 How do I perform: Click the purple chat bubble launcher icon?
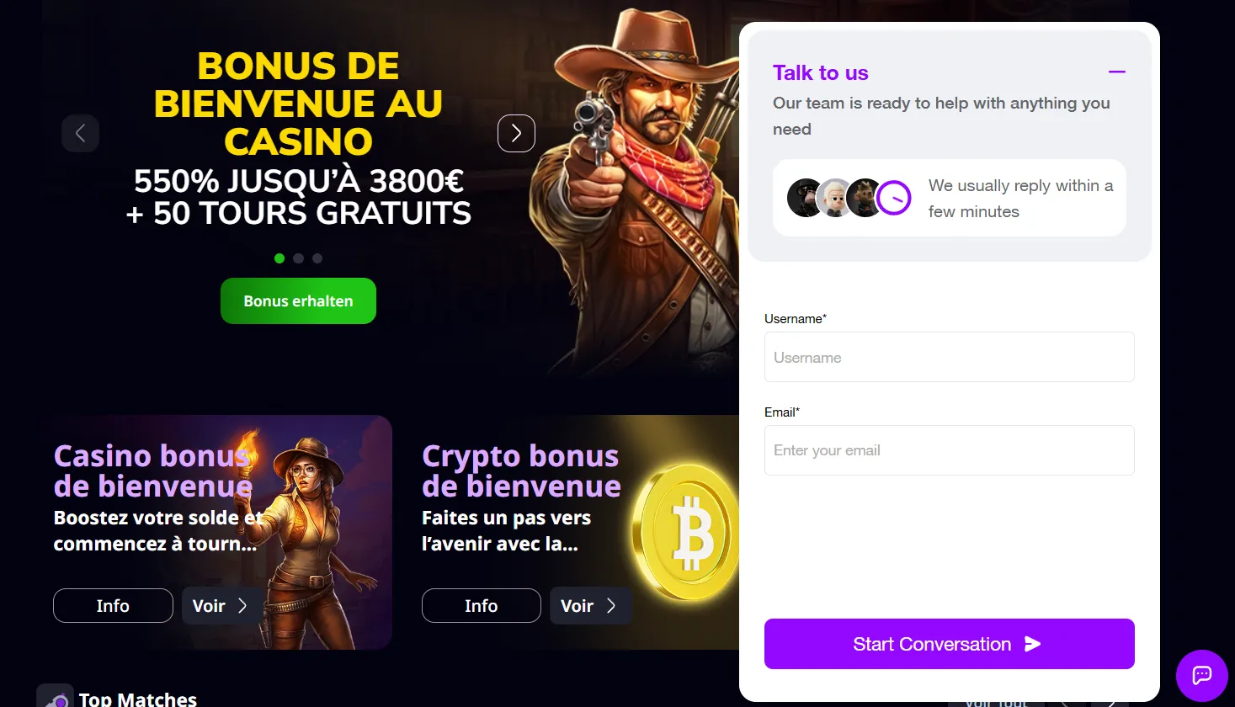(x=1202, y=675)
